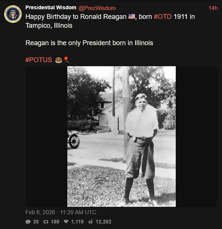Image resolution: width=222 pixels, height=229 pixels.
Task: Click the 26 replies count
Action: [x=36, y=222]
